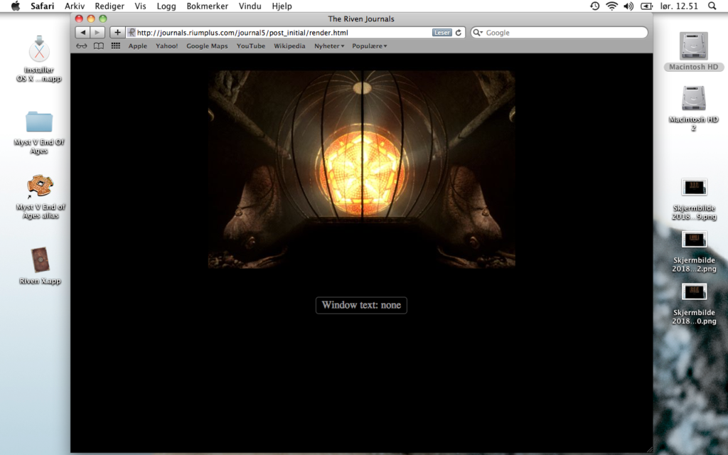728x455 pixels.
Task: Zoom the Safari window green button
Action: click(x=103, y=18)
